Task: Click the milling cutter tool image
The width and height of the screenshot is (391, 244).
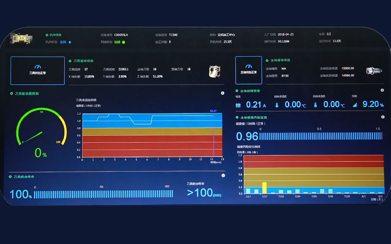Action: coord(214,71)
